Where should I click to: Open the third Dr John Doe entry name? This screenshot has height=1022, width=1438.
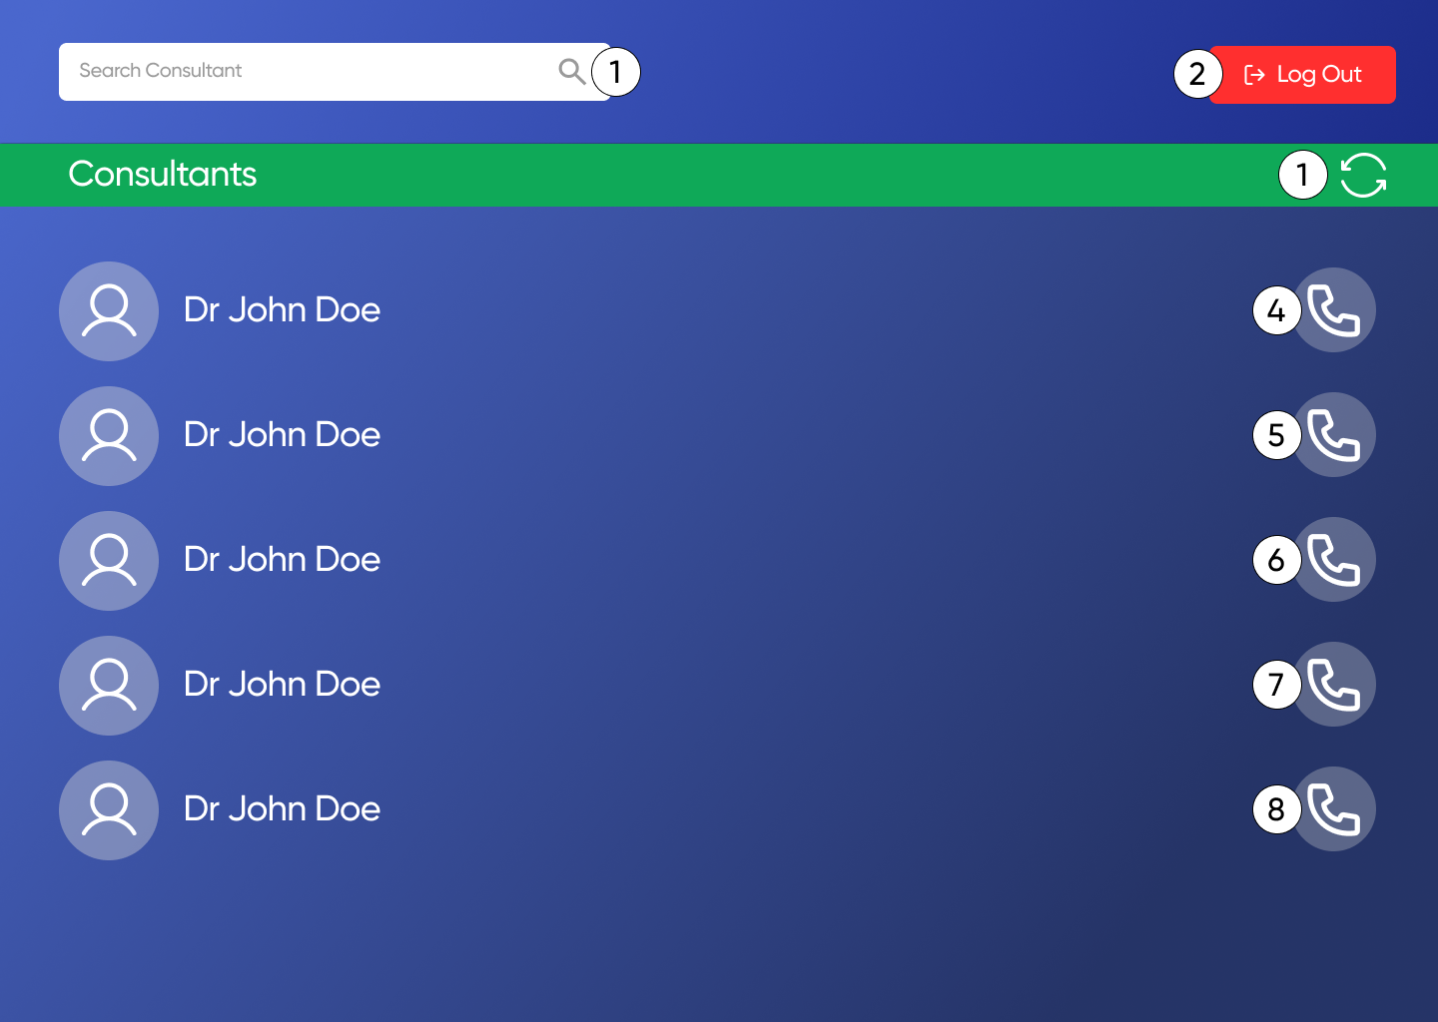[x=282, y=560]
